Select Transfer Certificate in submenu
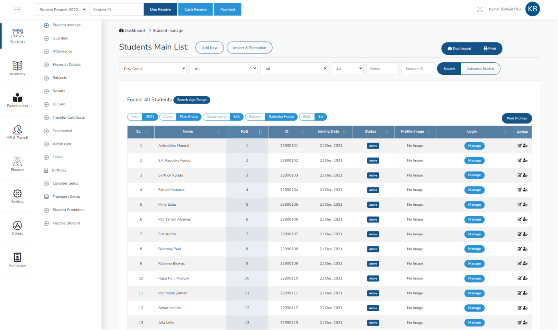Image resolution: width=558 pixels, height=330 pixels. 68,117
